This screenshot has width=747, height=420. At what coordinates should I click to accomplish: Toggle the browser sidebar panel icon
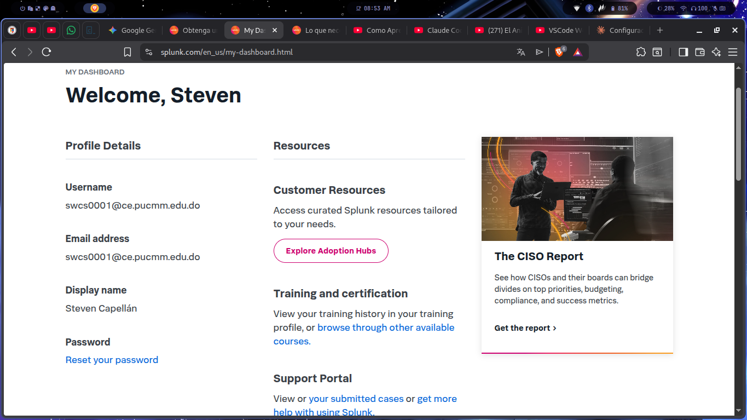pos(683,52)
